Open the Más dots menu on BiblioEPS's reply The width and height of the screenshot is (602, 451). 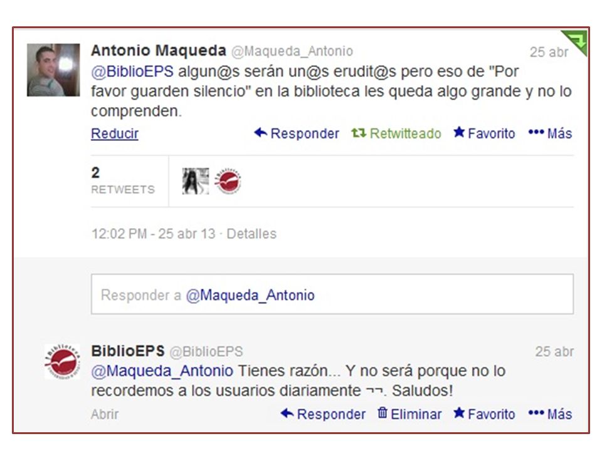click(536, 413)
